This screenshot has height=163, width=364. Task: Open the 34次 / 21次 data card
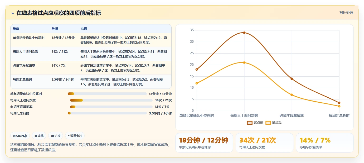point(264,143)
